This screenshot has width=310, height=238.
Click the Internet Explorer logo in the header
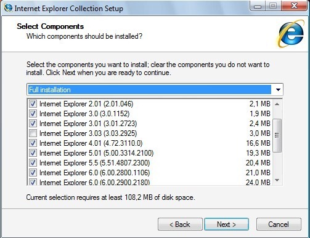[291, 34]
